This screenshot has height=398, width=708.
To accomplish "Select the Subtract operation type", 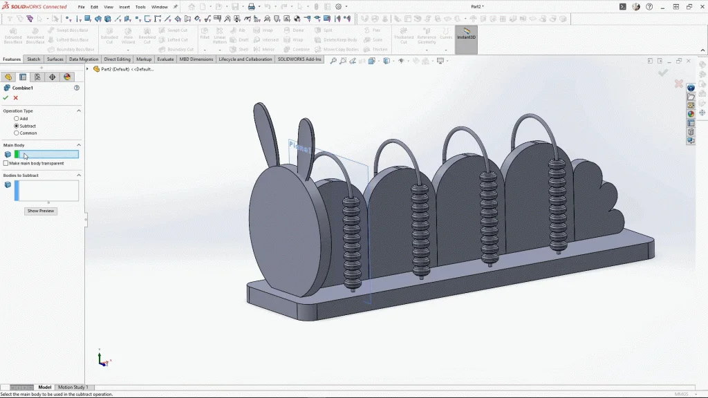I will 17,126.
